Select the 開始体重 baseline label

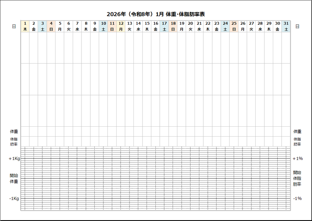(14, 178)
